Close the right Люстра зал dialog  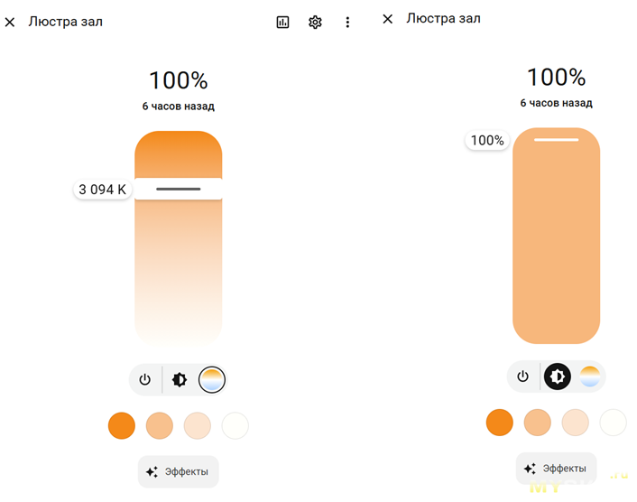coord(388,19)
